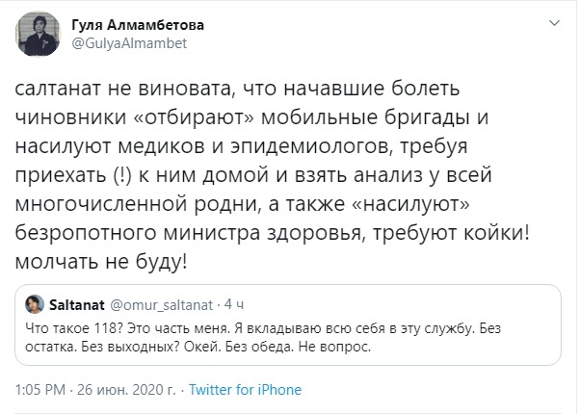Open the "Twitter for iPhone" source link

tap(245, 390)
